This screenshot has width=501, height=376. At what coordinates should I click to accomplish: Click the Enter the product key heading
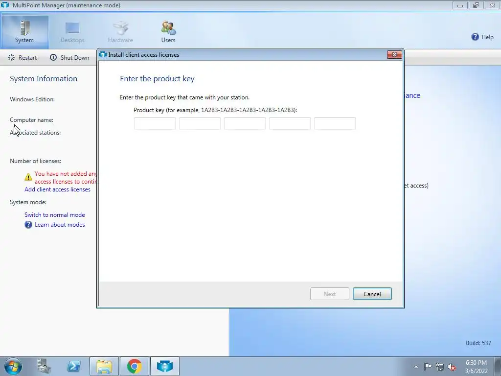(157, 79)
